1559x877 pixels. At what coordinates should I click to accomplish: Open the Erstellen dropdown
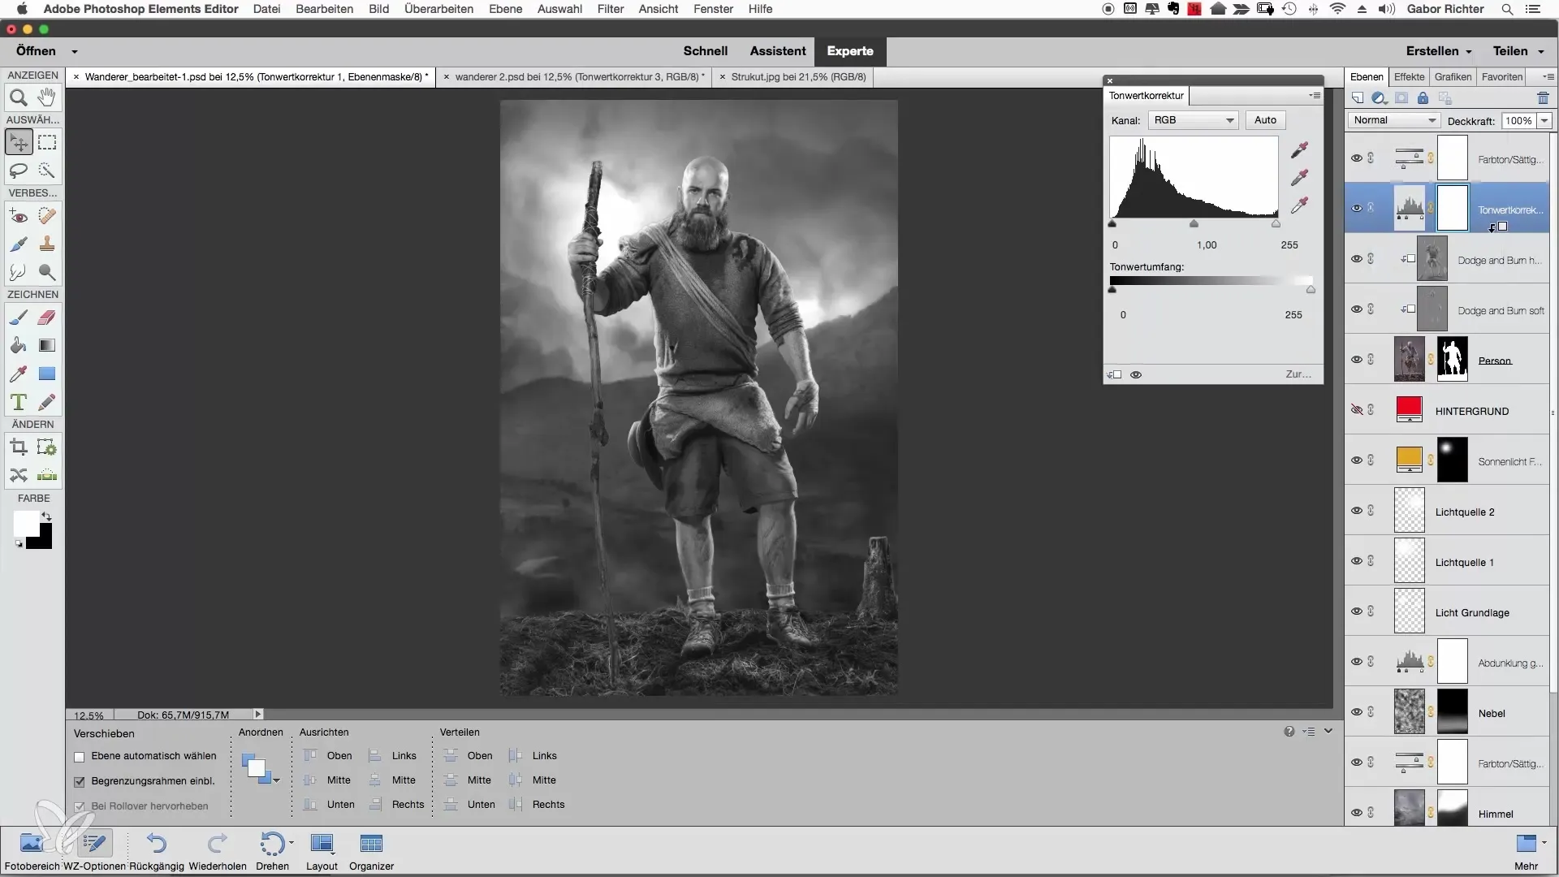pos(1439,51)
